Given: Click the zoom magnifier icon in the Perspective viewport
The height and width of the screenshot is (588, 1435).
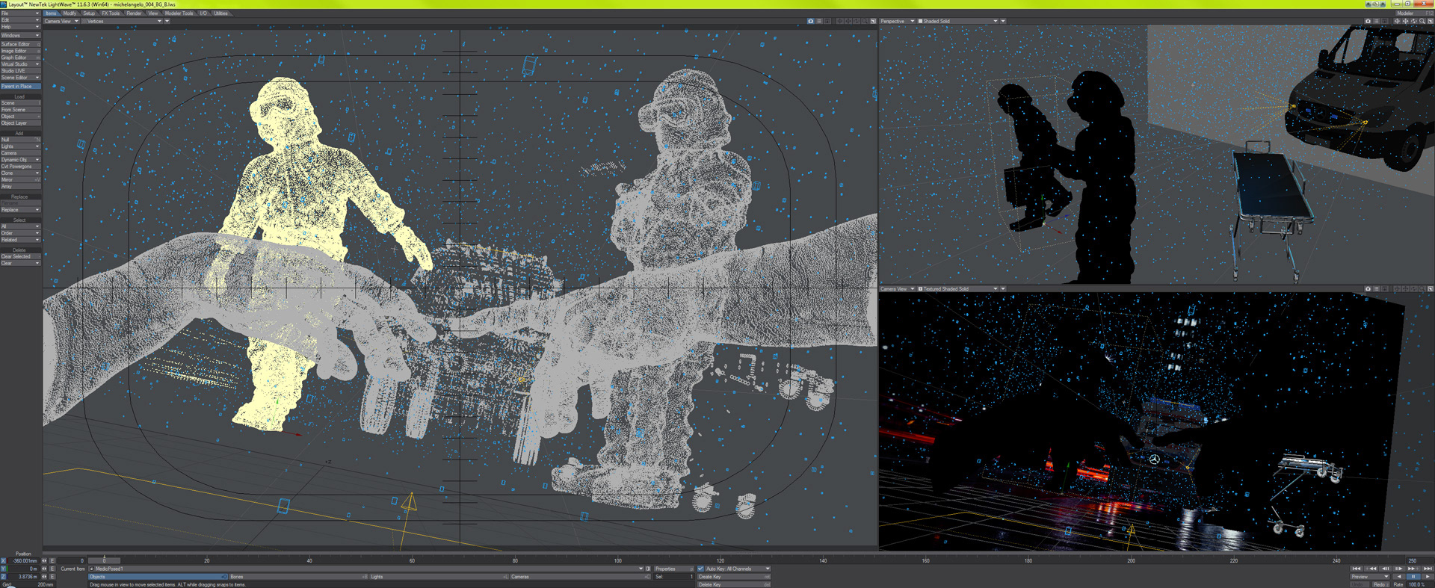Looking at the screenshot, I should coord(1422,21).
